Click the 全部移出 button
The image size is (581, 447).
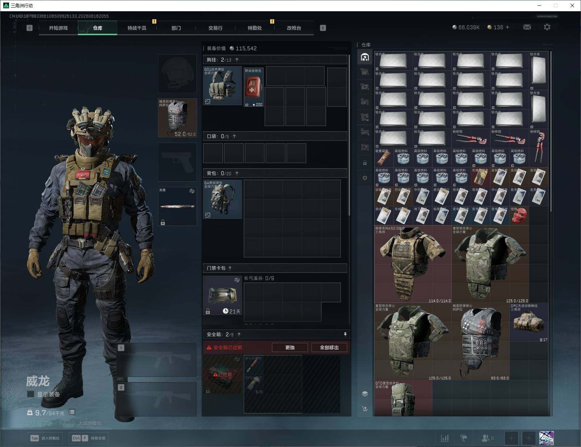(x=329, y=348)
